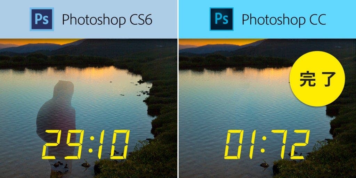Image resolution: width=356 pixels, height=178 pixels.
Task: Click the bright cyan CC header bar
Action: coord(267,19)
